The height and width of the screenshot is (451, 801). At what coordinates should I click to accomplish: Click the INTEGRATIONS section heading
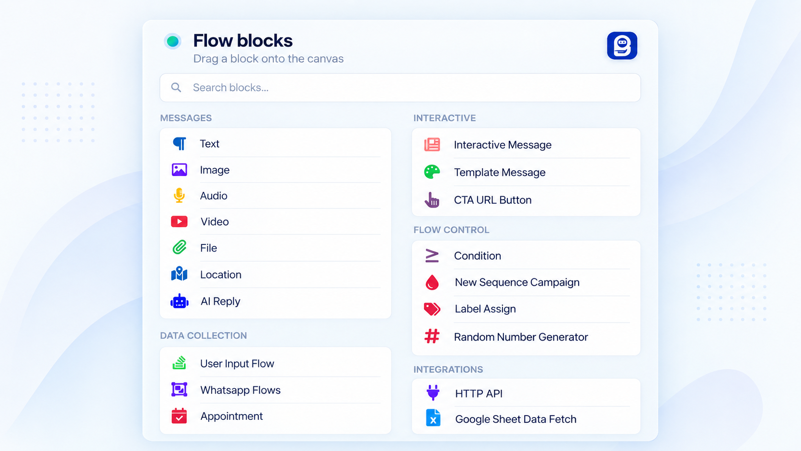point(448,370)
